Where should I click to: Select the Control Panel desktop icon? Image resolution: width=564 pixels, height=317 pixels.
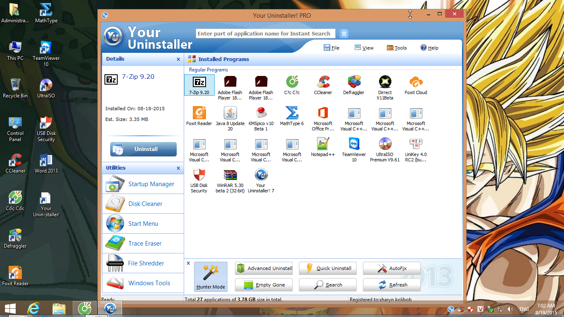[15, 129]
